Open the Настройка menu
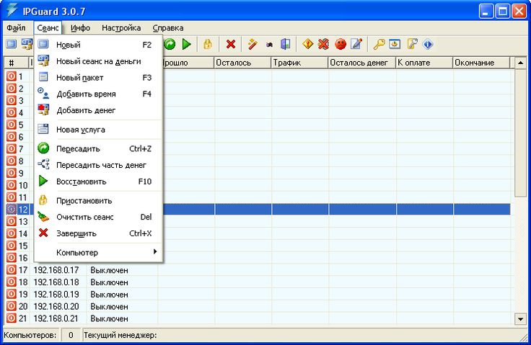Viewport: 531px width, 345px height. click(121, 28)
